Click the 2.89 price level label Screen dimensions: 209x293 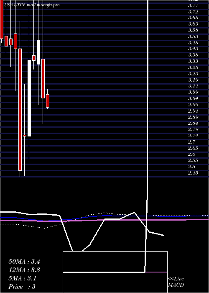click(x=193, y=117)
